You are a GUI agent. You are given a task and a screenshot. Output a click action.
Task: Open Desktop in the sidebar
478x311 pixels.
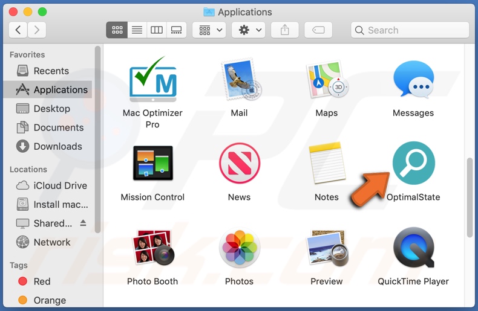[48, 108]
